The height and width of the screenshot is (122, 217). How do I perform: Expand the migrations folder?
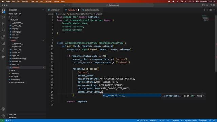tap(17, 47)
